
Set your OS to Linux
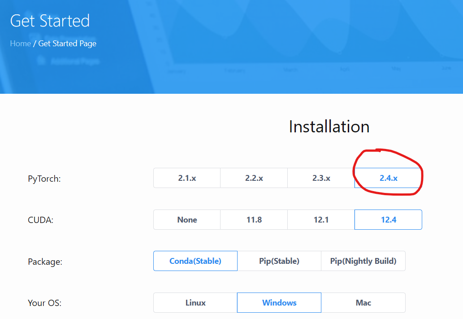point(195,303)
